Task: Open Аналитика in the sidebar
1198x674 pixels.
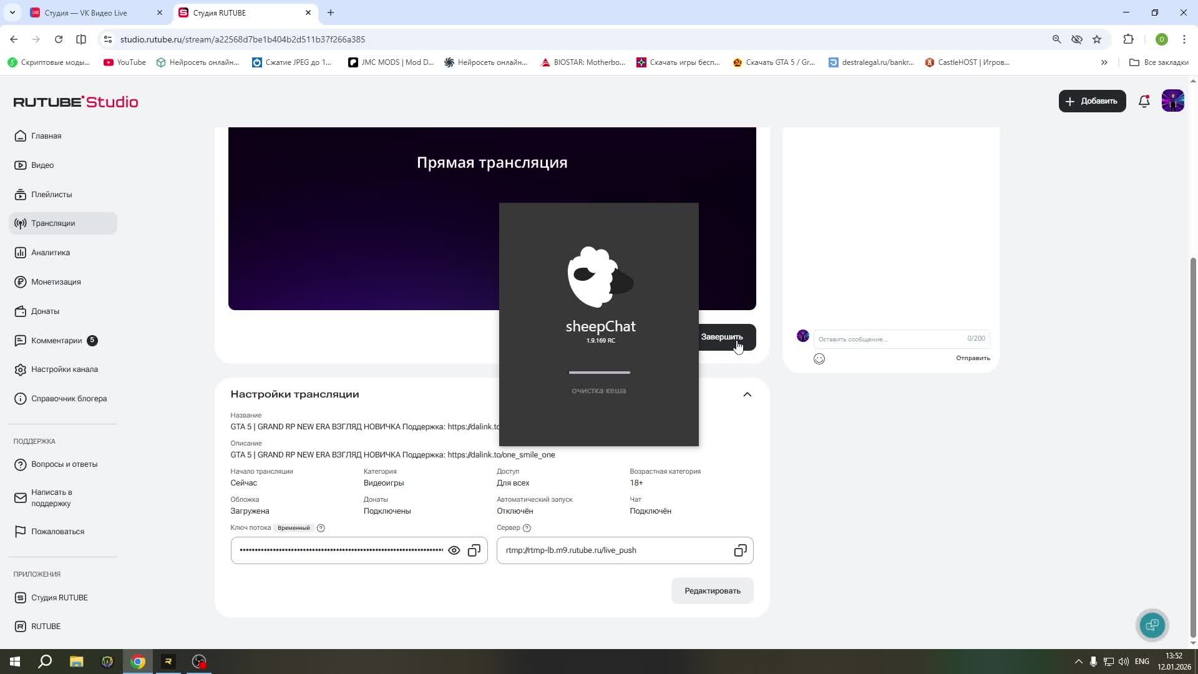Action: point(51,253)
